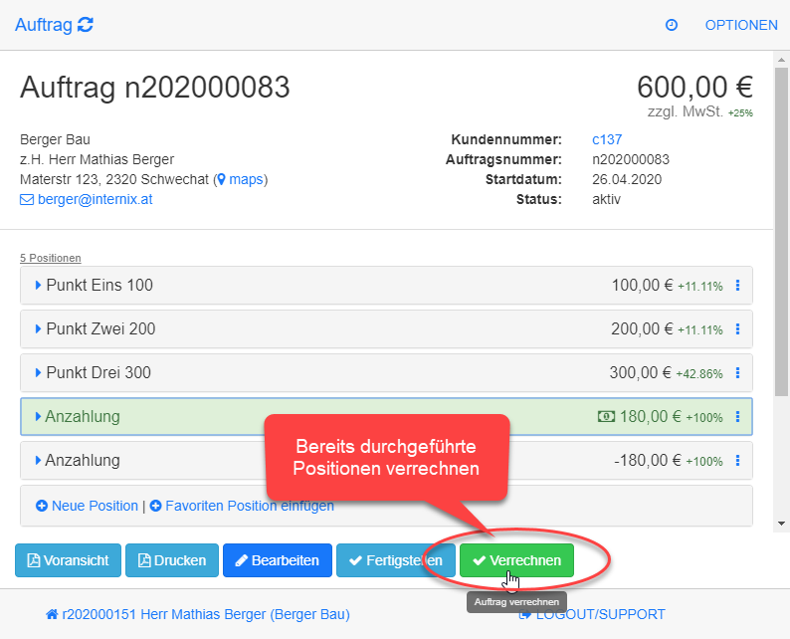The width and height of the screenshot is (790, 639).
Task: Open three-dot menu for green Anzahlung row
Action: pos(737,417)
